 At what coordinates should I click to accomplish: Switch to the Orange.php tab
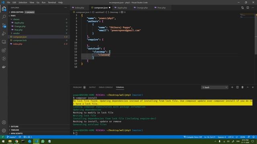tap(142, 8)
